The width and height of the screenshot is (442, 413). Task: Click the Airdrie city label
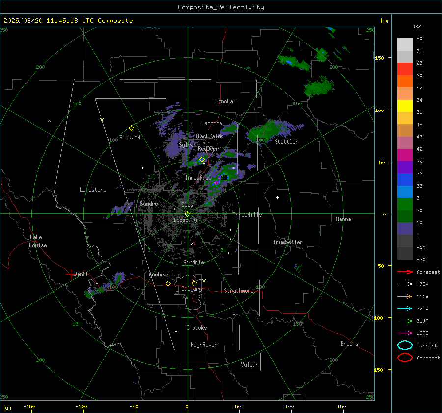[193, 262]
